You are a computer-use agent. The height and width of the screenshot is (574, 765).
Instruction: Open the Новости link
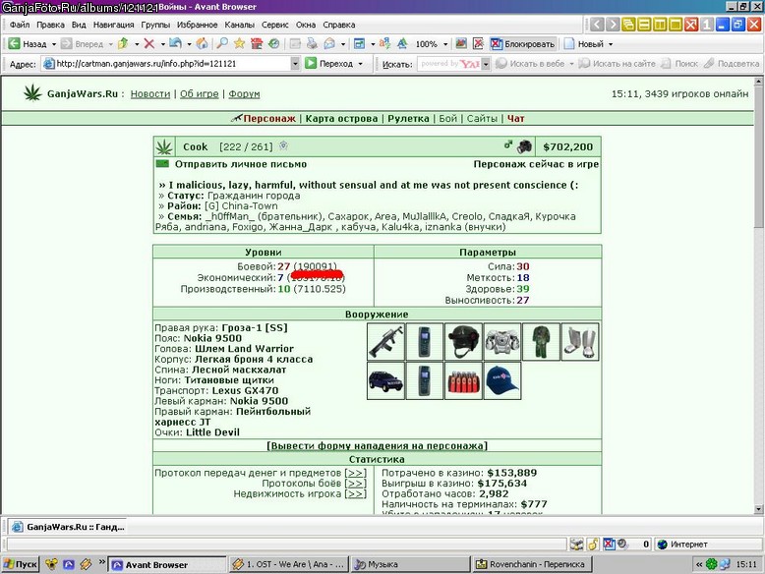click(150, 93)
